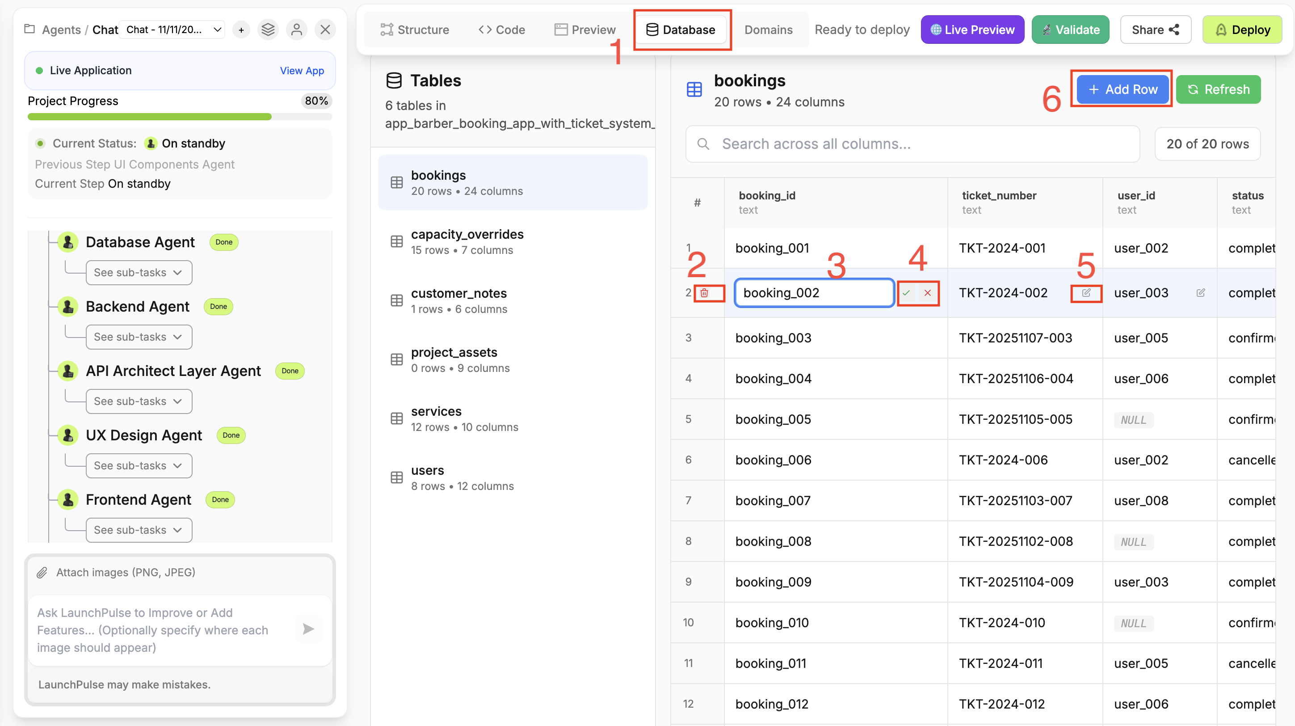
Task: Click the send arrow in chat input
Action: pyautogui.click(x=309, y=629)
